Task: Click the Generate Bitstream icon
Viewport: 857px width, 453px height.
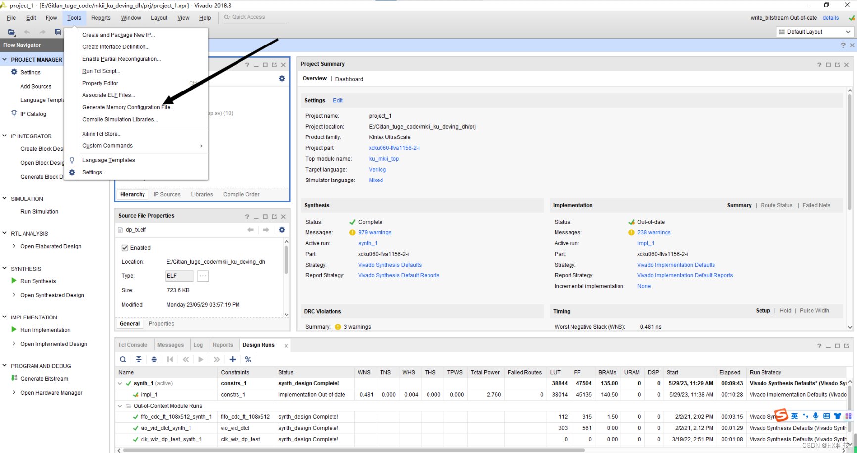Action: [x=14, y=378]
